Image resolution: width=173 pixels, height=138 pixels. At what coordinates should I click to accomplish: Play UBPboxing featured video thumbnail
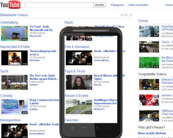[149, 116]
